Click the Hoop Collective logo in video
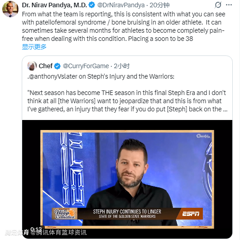This screenshot has height=240, width=240. pyautogui.click(x=64, y=214)
